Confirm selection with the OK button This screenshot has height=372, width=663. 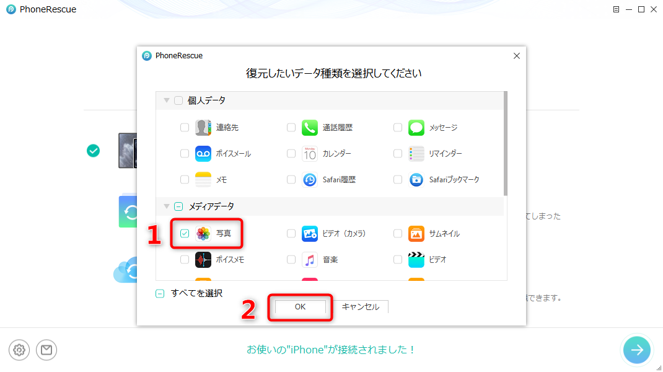pyautogui.click(x=301, y=307)
